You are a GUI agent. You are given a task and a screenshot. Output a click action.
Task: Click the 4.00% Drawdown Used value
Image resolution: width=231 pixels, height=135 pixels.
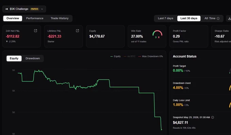pyautogui.click(x=178, y=88)
